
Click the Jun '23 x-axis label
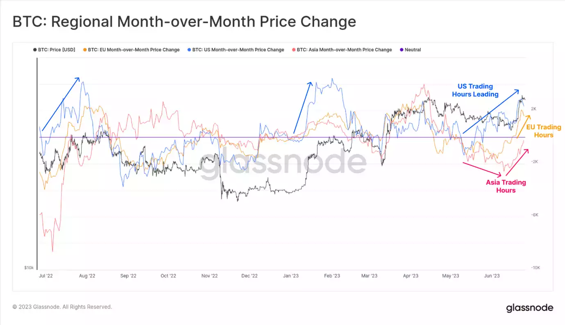click(x=492, y=276)
